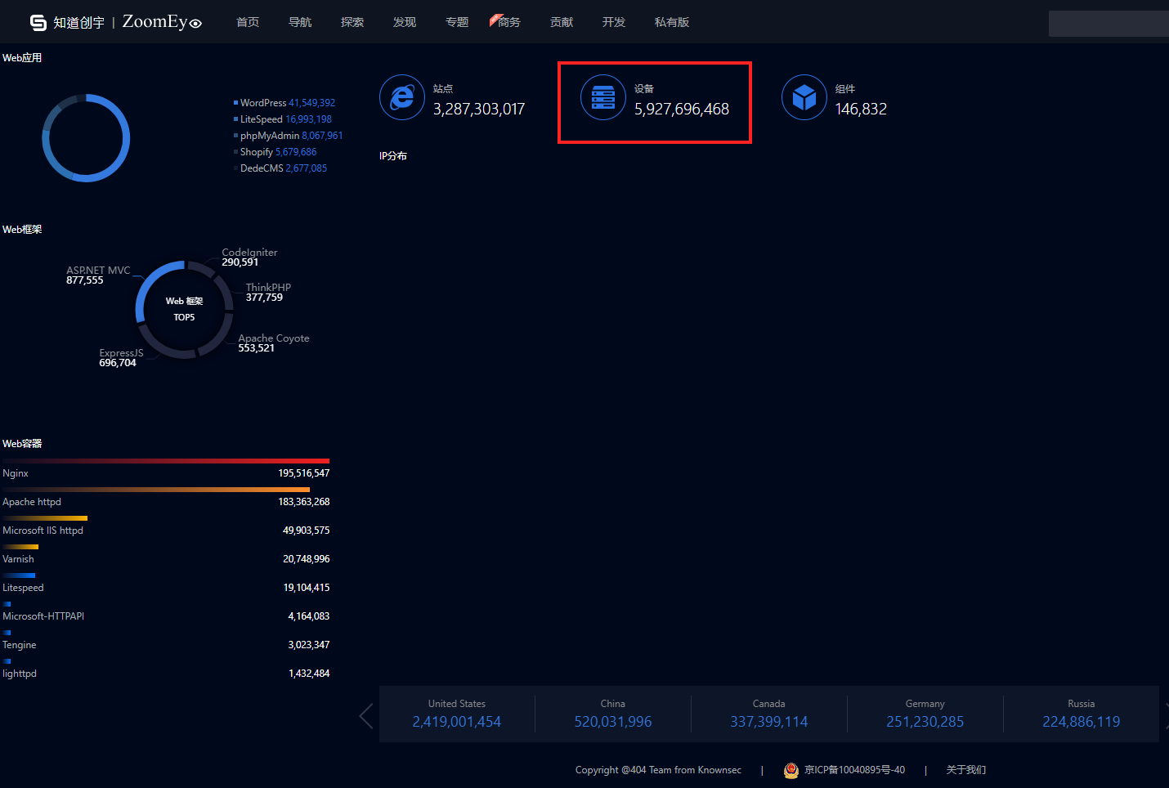Select phpMyAdmin legend entry
The image size is (1169, 788).
click(x=289, y=136)
